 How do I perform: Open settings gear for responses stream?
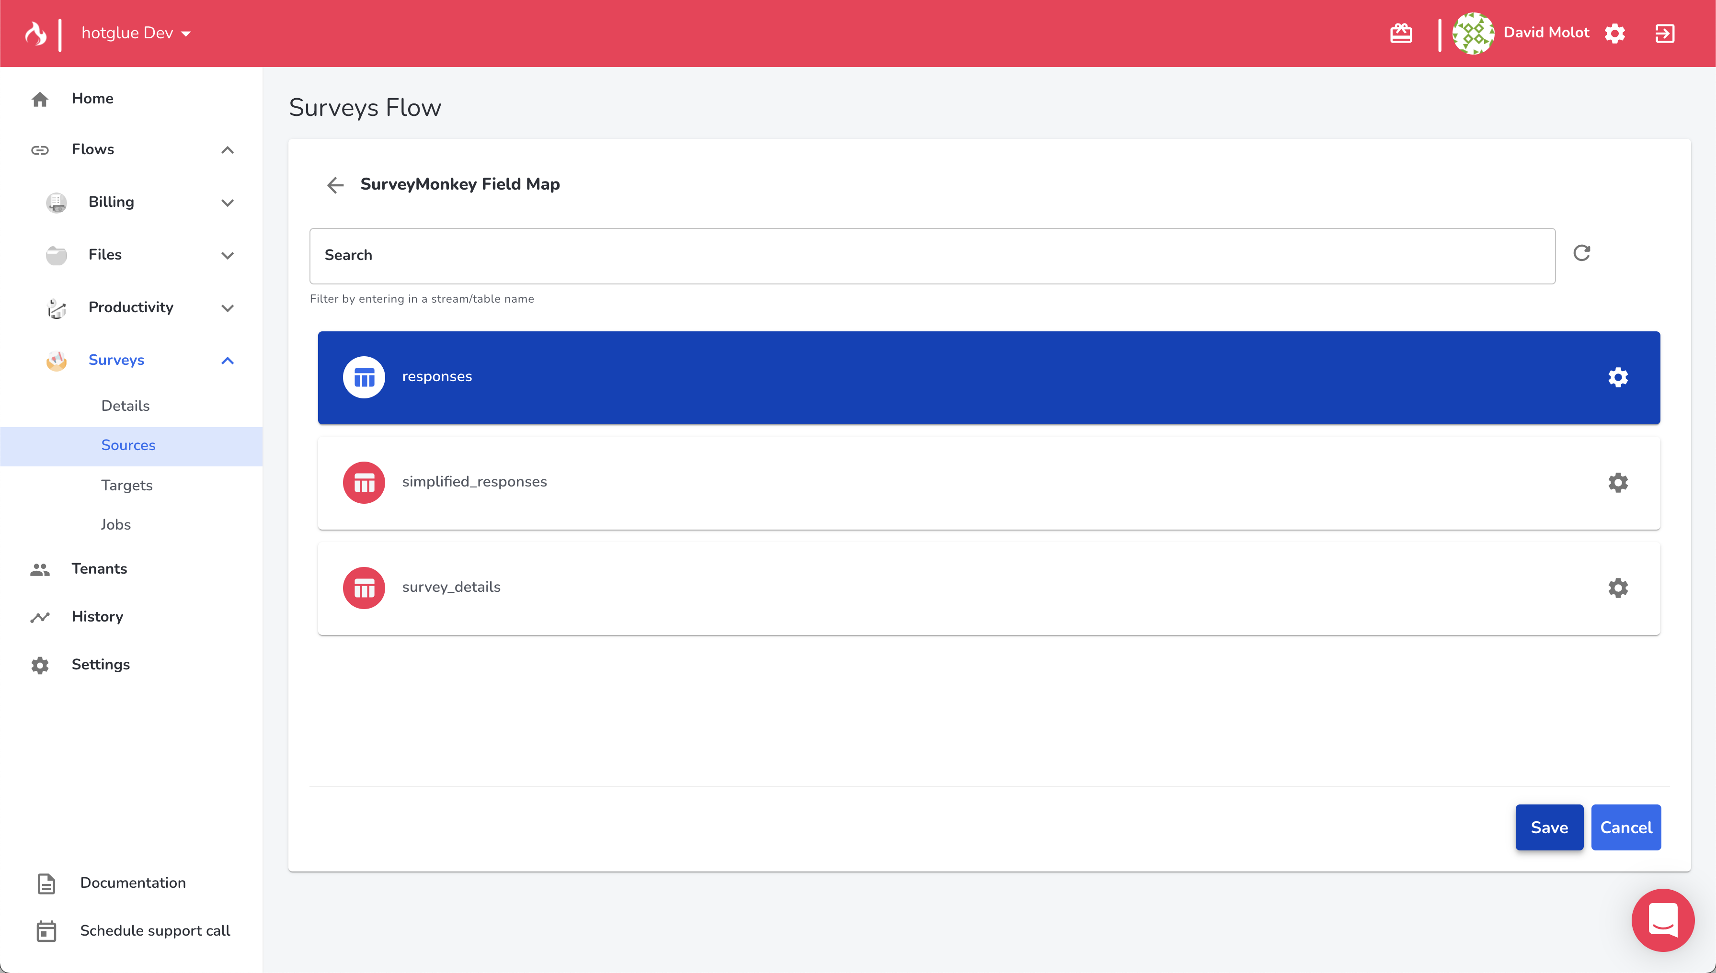pos(1617,378)
